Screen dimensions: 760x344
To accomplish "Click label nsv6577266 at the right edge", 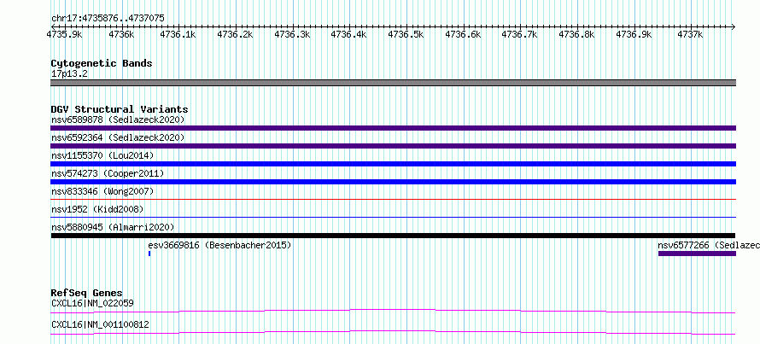I will point(709,245).
